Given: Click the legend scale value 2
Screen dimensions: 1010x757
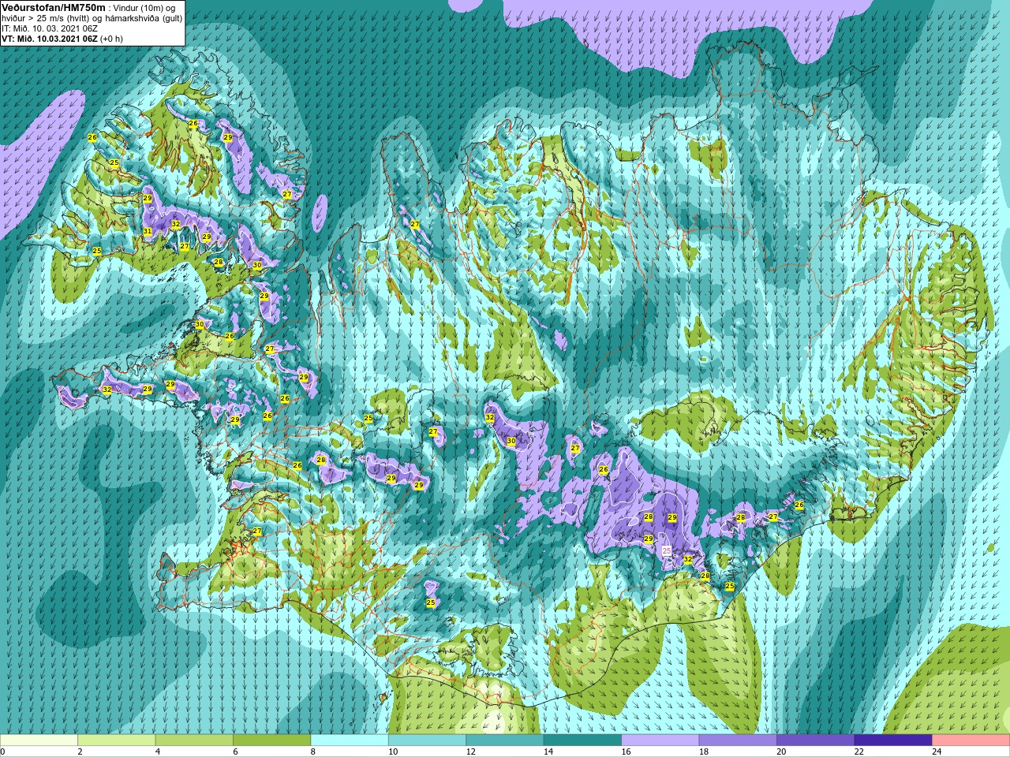Looking at the screenshot, I should point(80,752).
